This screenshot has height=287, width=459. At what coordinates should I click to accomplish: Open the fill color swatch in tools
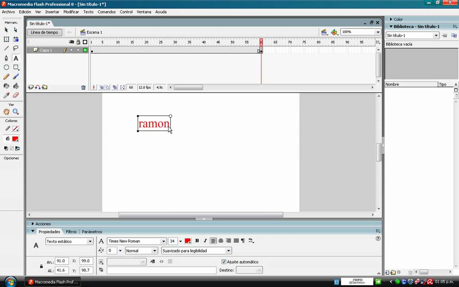(15, 139)
